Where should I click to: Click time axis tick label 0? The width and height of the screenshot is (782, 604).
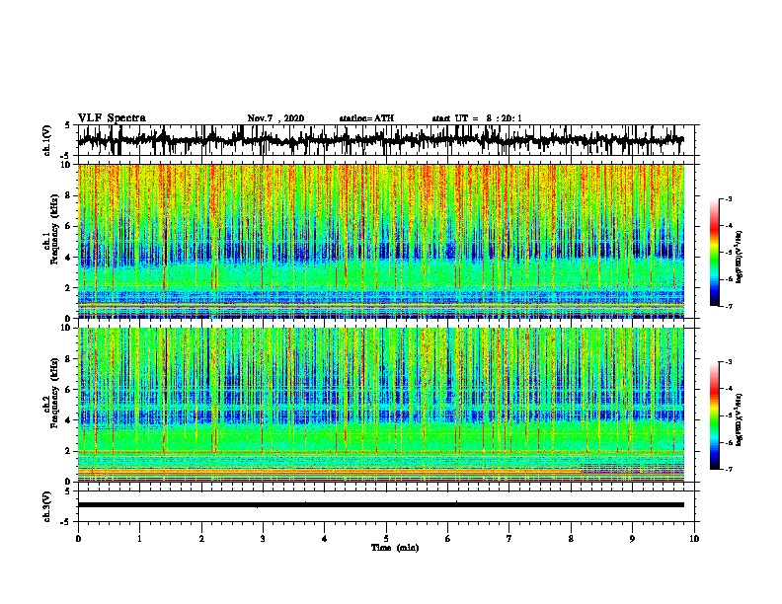pyautogui.click(x=78, y=539)
